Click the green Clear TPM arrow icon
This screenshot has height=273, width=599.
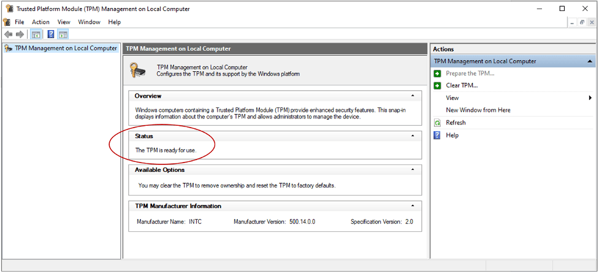(x=437, y=85)
